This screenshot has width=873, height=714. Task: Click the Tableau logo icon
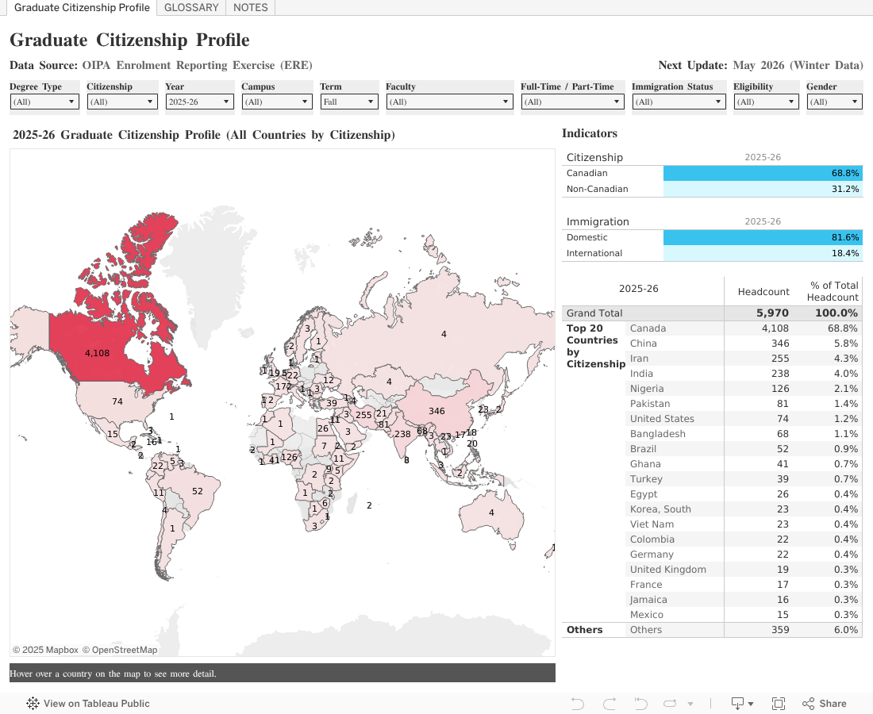click(33, 704)
